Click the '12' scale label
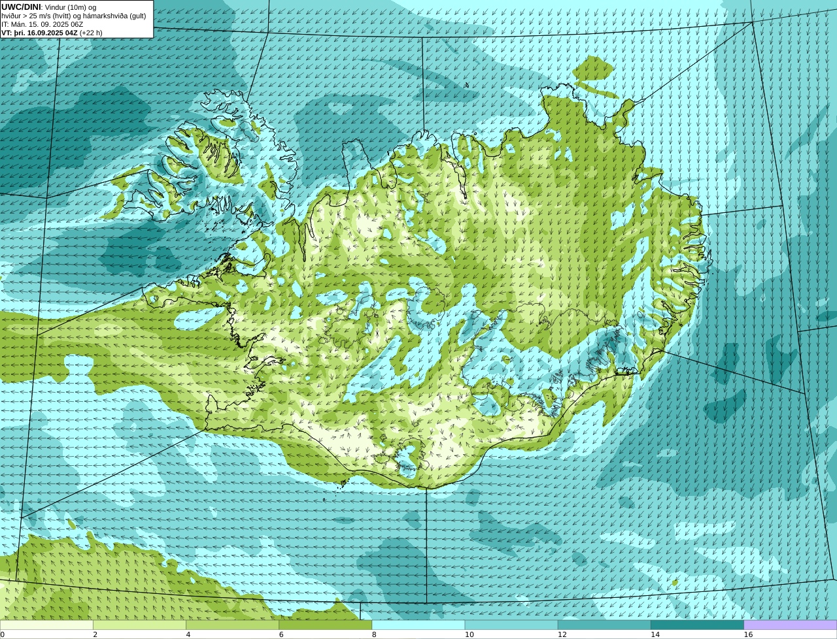The width and height of the screenshot is (837, 639). coord(562,634)
